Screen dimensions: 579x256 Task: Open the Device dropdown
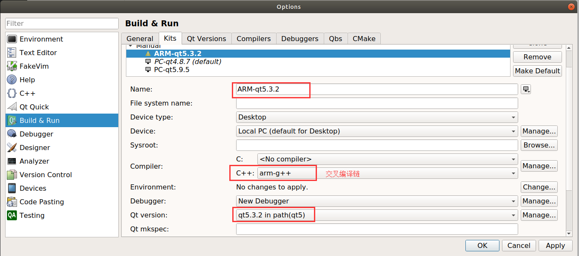(377, 131)
